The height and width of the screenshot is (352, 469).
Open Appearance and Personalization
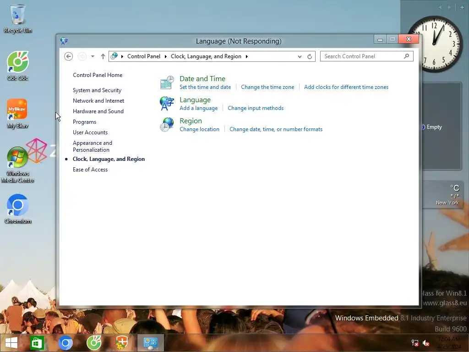tap(93, 146)
